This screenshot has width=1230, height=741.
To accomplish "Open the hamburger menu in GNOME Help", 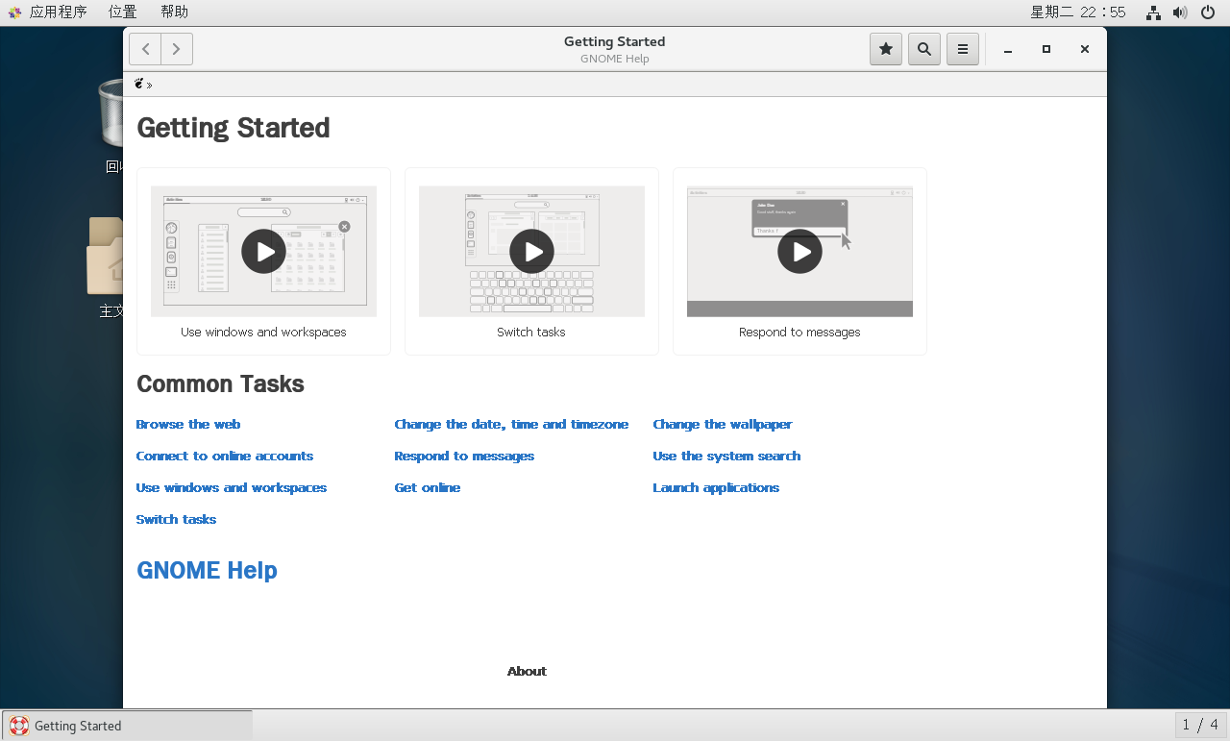I will click(x=963, y=49).
